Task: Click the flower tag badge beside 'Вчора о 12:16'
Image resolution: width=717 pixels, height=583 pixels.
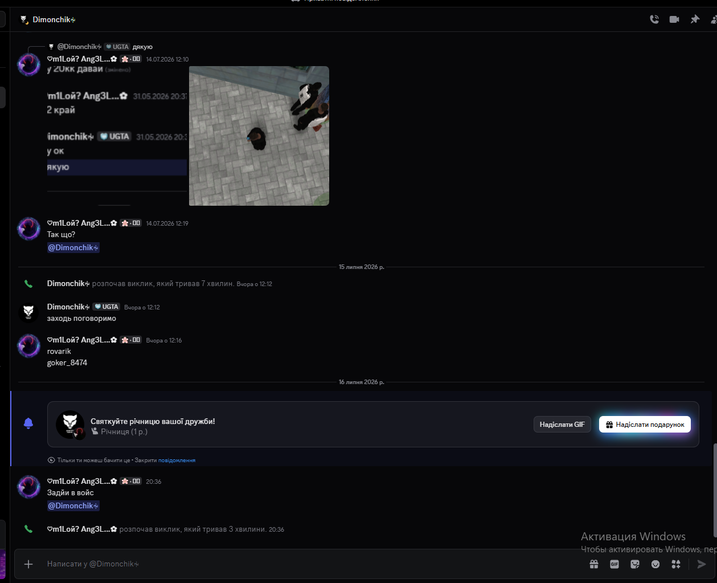Action: click(x=131, y=340)
